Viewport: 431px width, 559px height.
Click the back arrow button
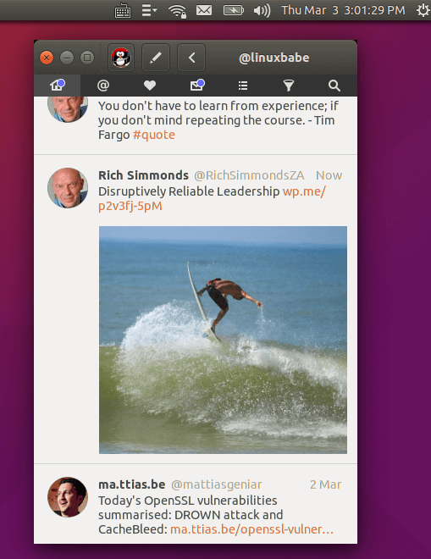point(191,58)
